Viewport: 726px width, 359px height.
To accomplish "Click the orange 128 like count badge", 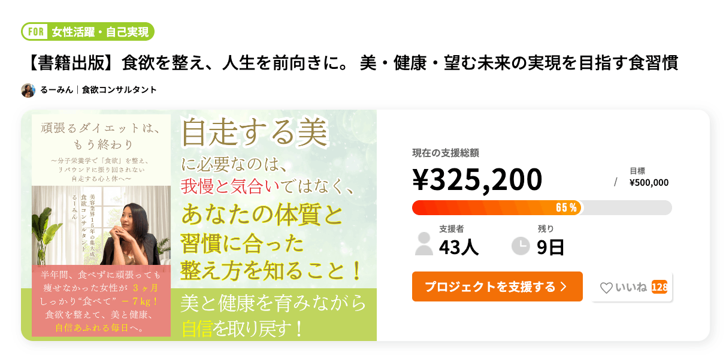I will pyautogui.click(x=660, y=287).
